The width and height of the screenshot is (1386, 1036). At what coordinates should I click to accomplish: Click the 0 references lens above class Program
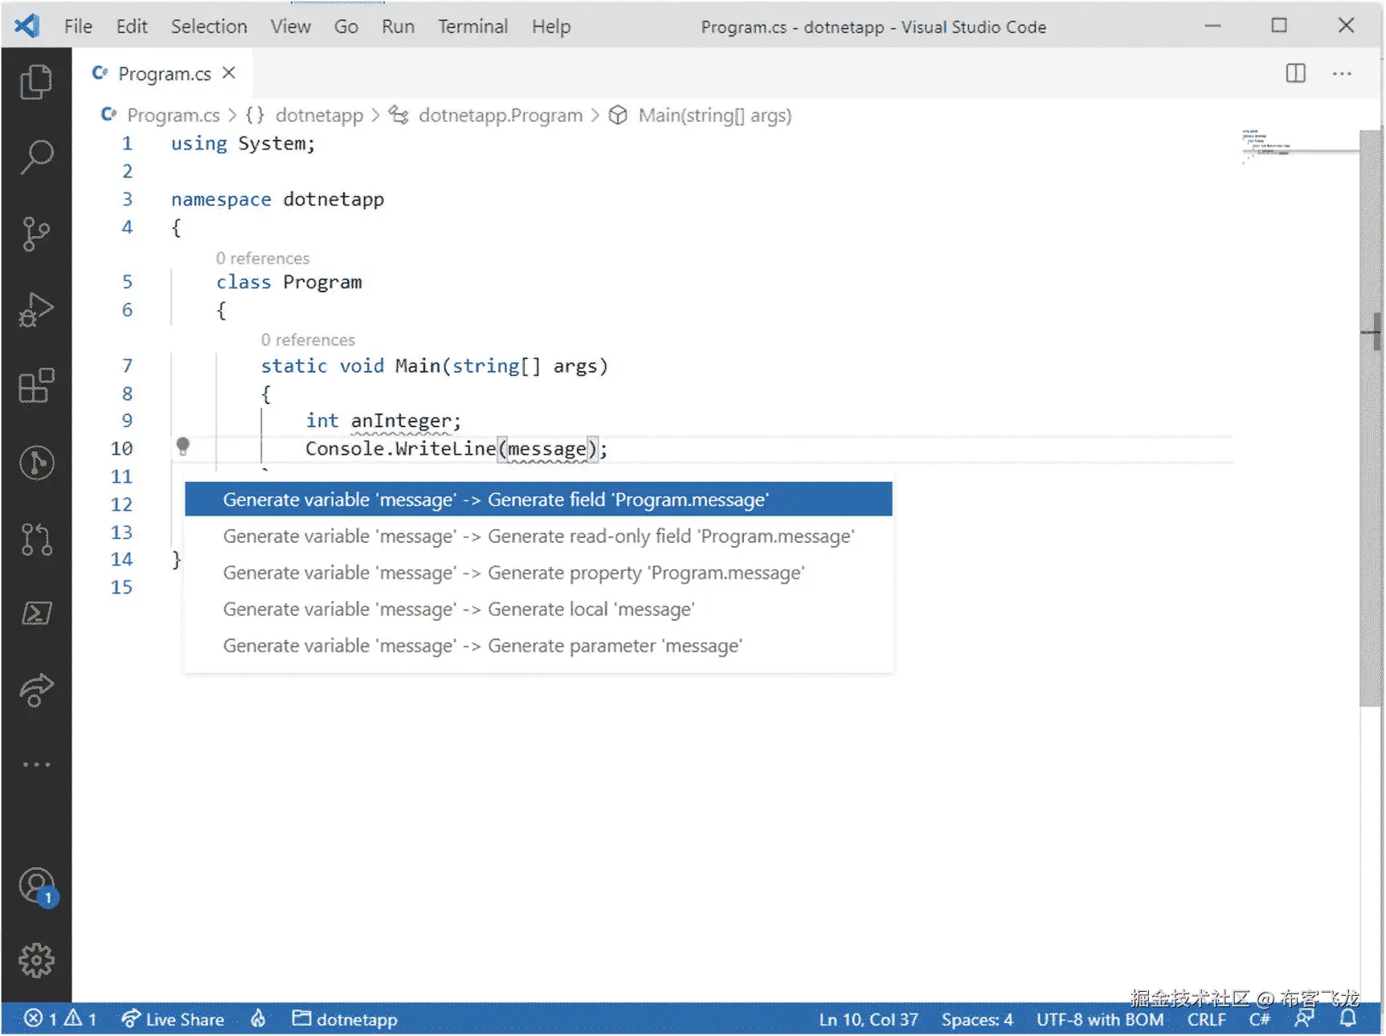click(x=263, y=258)
